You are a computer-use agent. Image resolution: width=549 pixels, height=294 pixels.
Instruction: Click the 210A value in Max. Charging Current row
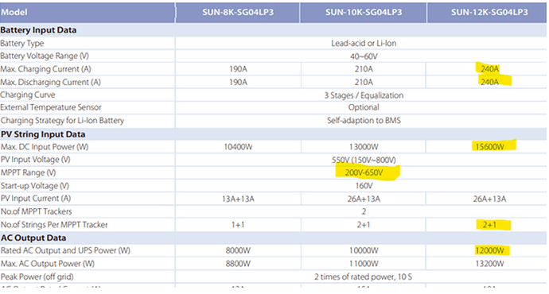[364, 69]
